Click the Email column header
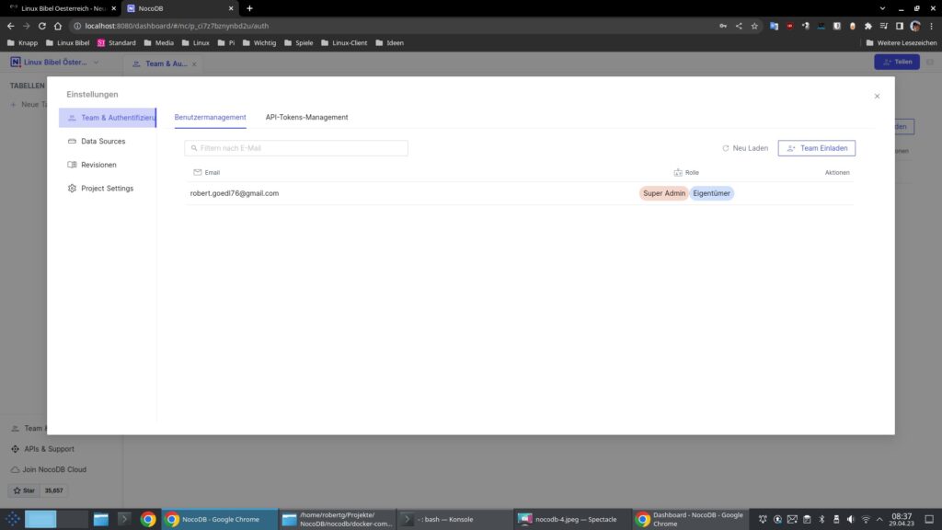Viewport: 942px width, 530px height. coord(207,172)
